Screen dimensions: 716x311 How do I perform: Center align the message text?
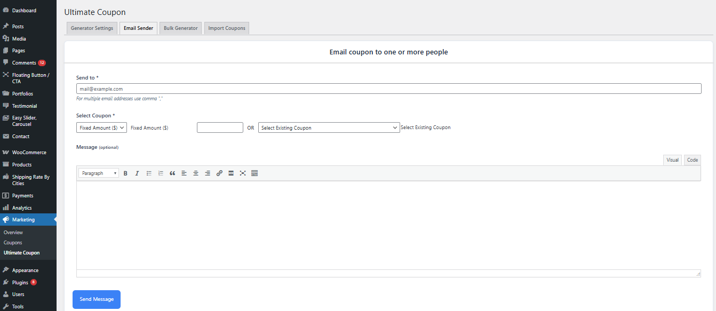pos(196,173)
